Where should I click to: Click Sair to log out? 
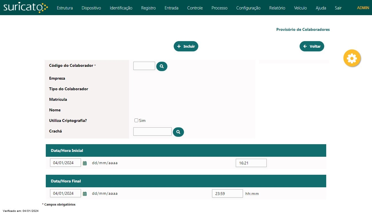(338, 8)
